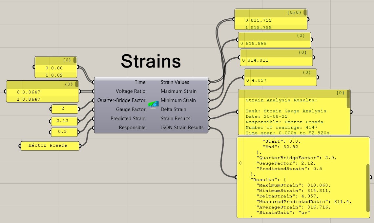Click the Predicted Strain input label
This screenshot has height=223, width=374.
(128, 119)
